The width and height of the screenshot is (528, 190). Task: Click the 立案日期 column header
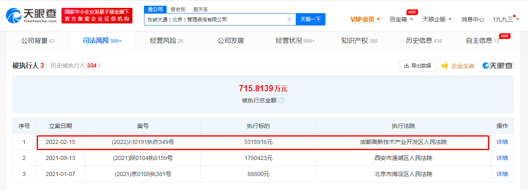[61, 126]
